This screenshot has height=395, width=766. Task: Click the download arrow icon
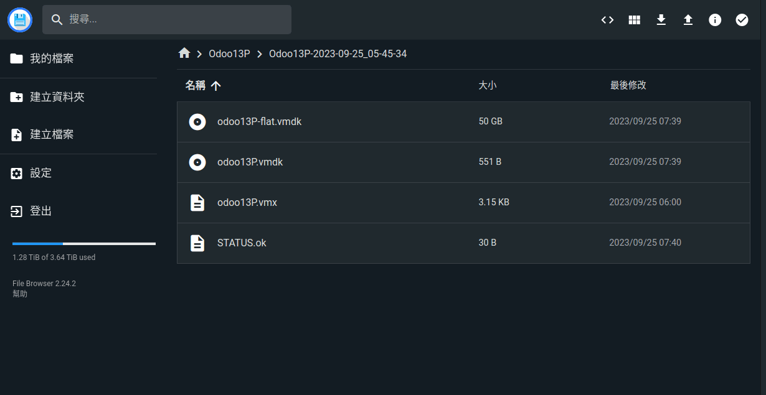point(661,20)
